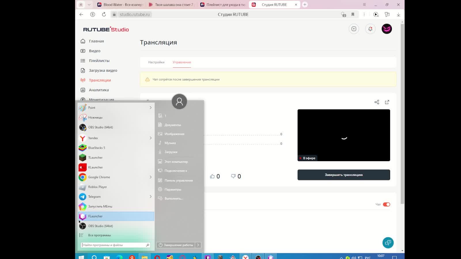
Task: Click the user account avatar in Start menu
Action: [179, 102]
